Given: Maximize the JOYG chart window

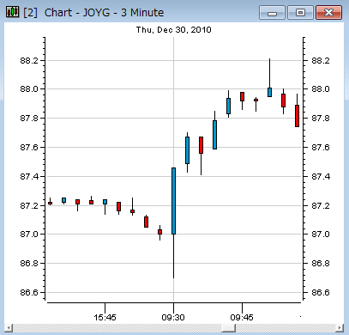Looking at the screenshot, I should [300, 13].
